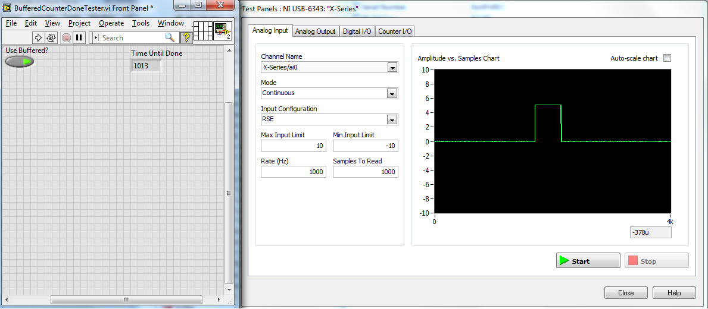The image size is (708, 309).
Task: Click the -378u chart value readout
Action: (x=651, y=232)
